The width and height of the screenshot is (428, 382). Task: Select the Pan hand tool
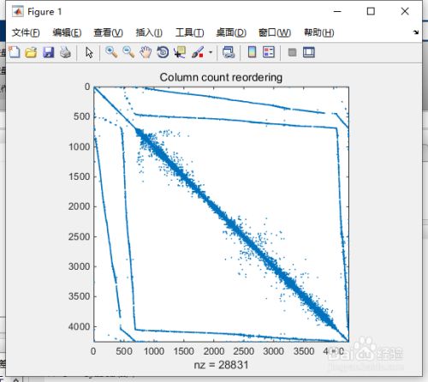coord(146,52)
